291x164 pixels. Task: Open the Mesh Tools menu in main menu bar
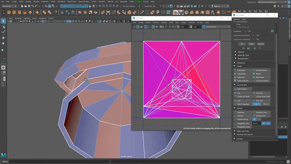[72, 1]
